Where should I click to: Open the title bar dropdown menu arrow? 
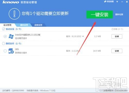pyautogui.click(x=117, y=2)
